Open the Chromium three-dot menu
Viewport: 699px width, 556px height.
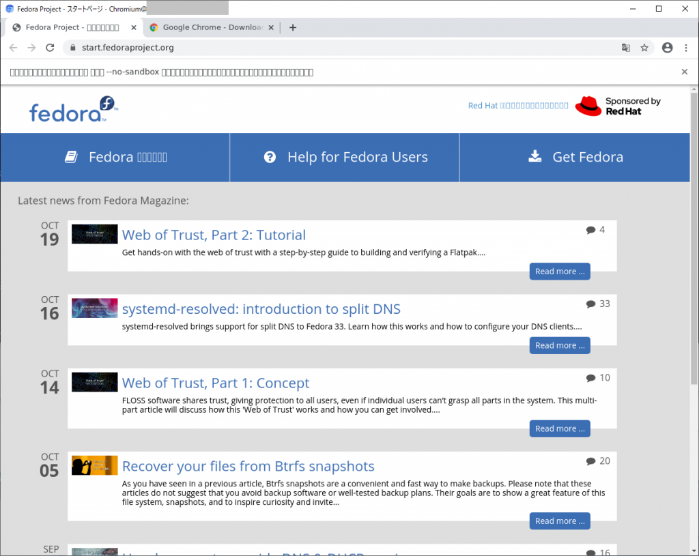click(685, 48)
